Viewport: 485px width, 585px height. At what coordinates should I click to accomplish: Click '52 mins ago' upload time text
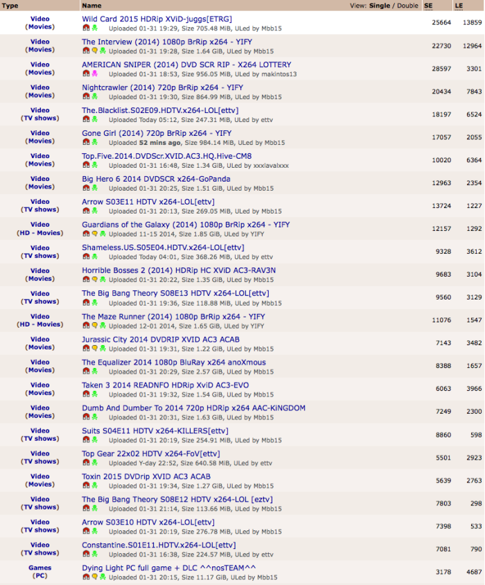(161, 143)
